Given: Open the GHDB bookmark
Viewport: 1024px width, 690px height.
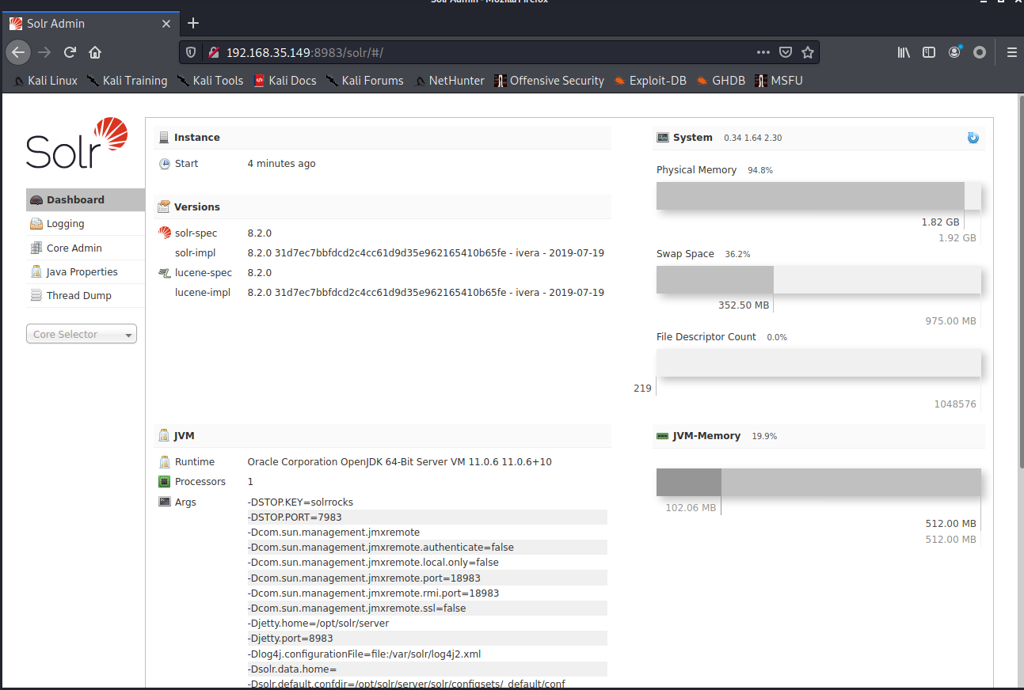Looking at the screenshot, I should [721, 81].
